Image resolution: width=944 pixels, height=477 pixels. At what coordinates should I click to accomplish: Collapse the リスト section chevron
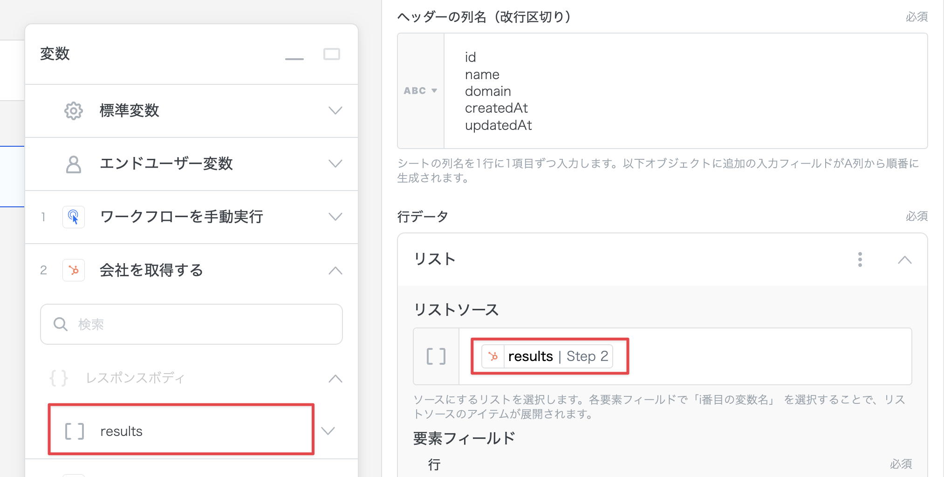(x=904, y=260)
